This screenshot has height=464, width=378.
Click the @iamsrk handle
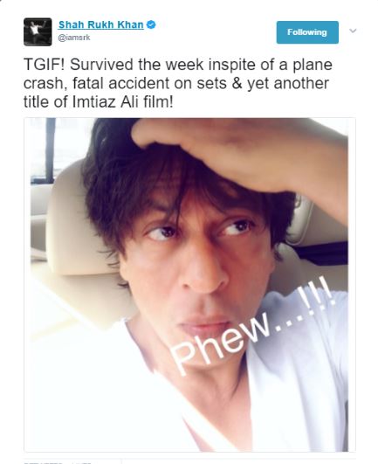[74, 38]
